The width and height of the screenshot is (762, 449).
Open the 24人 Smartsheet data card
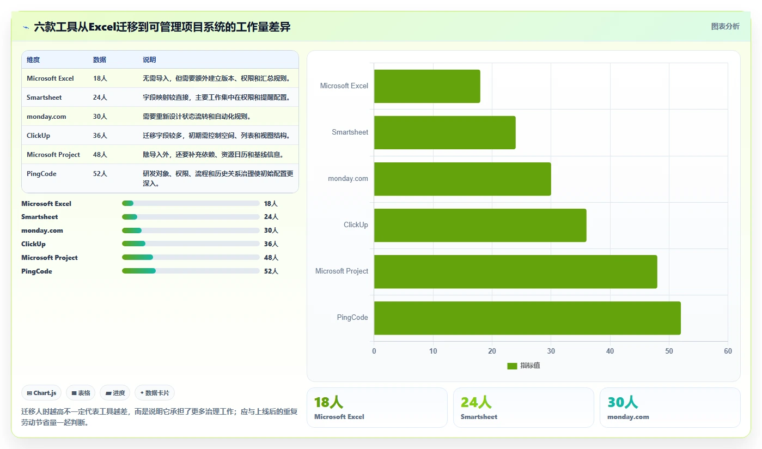point(523,408)
